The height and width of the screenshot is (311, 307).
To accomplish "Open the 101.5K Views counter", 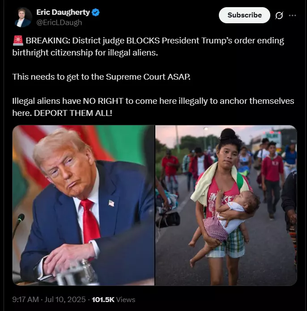I will click(x=113, y=299).
